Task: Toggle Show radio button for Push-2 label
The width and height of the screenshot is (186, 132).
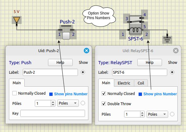Action: click(x=83, y=72)
